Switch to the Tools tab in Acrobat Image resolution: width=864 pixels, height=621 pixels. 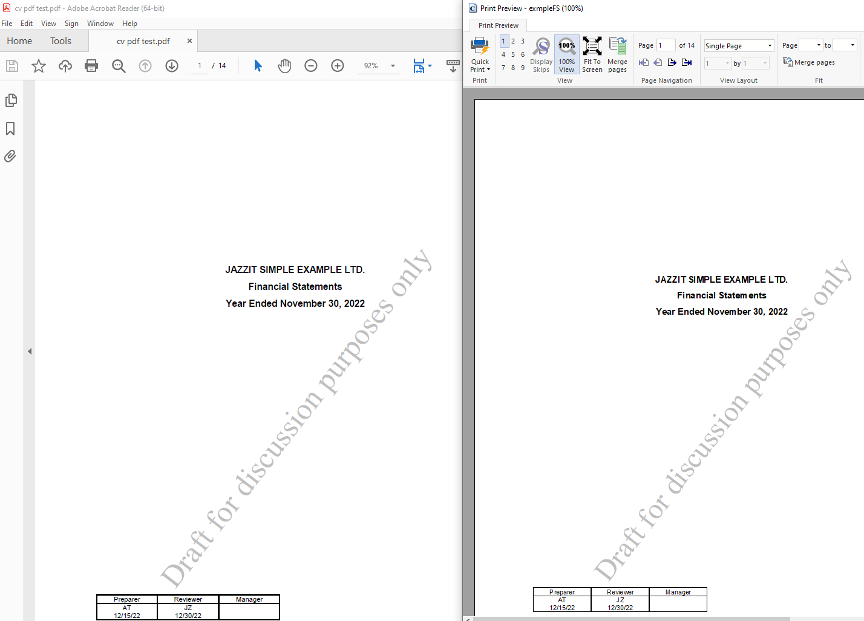[x=61, y=40]
